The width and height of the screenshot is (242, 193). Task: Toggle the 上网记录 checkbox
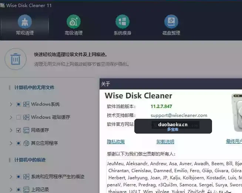point(19,190)
